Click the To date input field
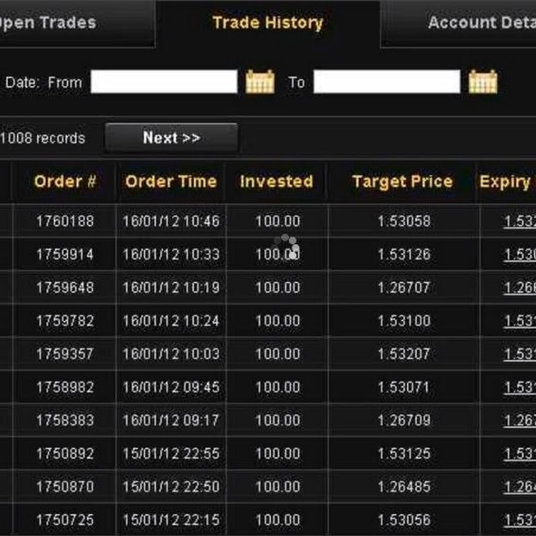Screen dimensions: 536x536 (x=387, y=82)
